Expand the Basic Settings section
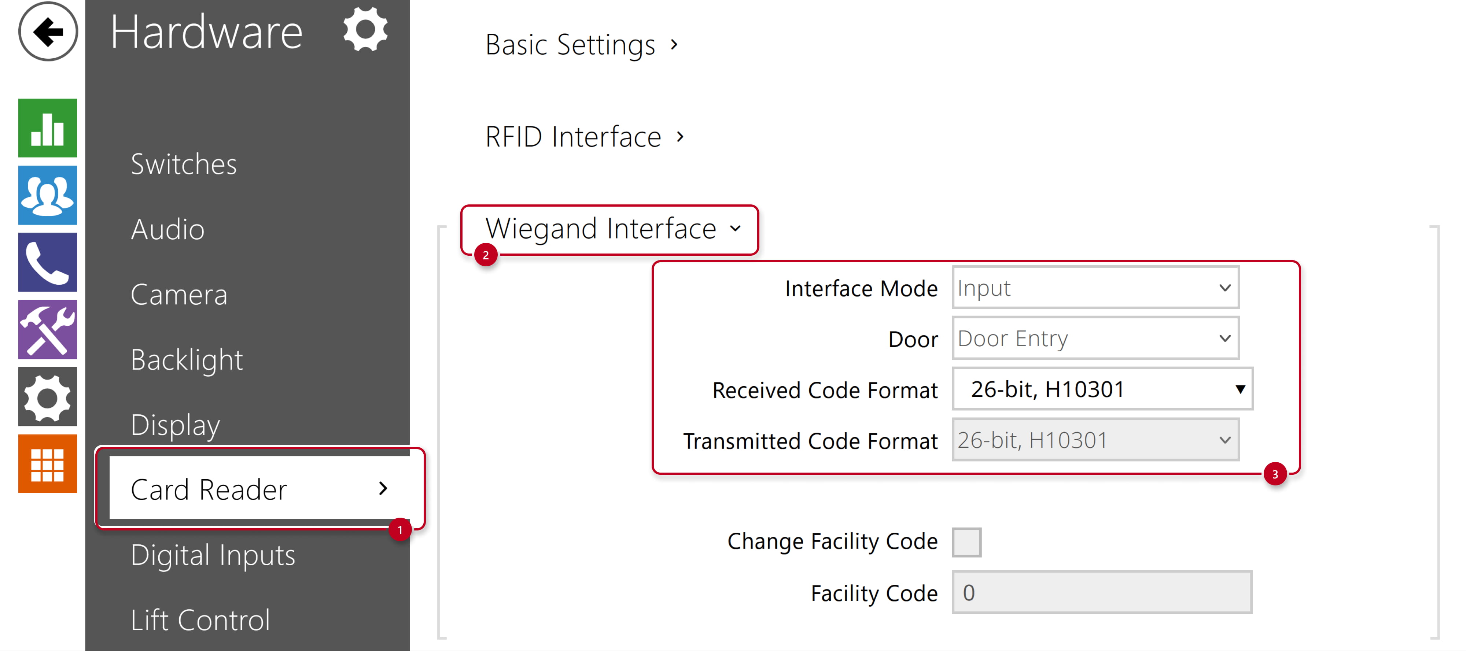 (582, 44)
